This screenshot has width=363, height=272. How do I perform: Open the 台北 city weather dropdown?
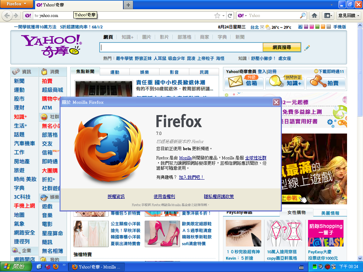(262, 27)
